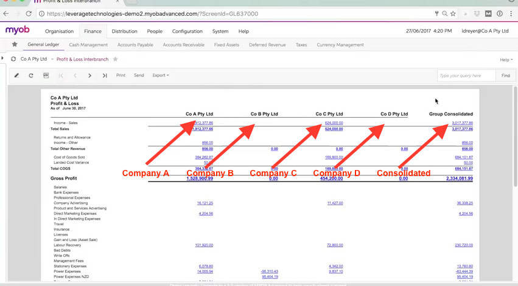Screen dimensions: 518x286
Task: Open browser menu with three dots
Action: click(511, 13)
